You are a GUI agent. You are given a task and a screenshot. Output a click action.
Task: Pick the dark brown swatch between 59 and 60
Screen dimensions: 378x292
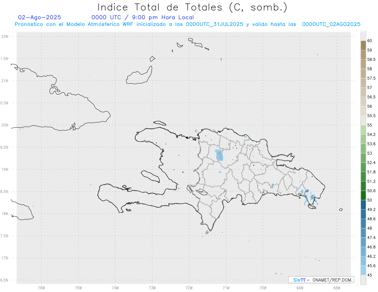pos(363,45)
